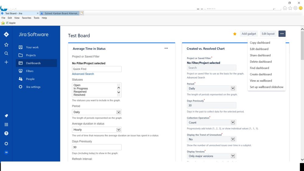Click the Add gadget button

(249, 34)
